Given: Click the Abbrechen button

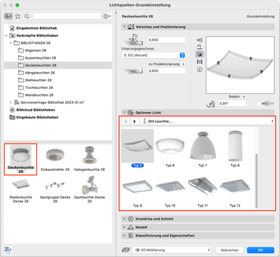Looking at the screenshot, I should pos(230,250).
